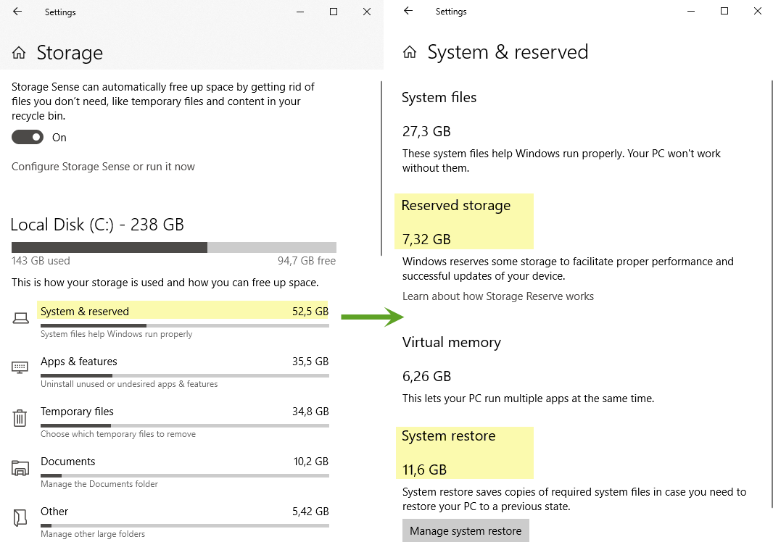Open Configure Storage Sense or run it now

click(x=103, y=167)
